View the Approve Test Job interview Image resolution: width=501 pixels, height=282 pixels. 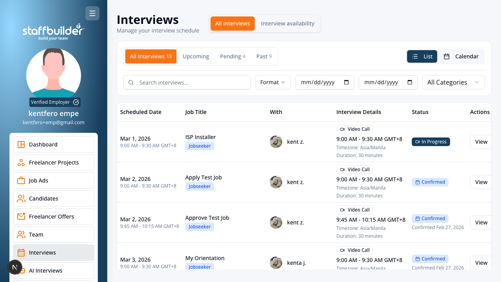(481, 222)
